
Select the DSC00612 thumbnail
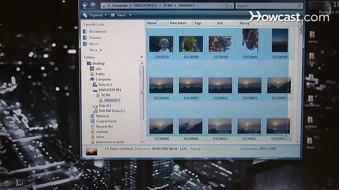tap(249, 126)
